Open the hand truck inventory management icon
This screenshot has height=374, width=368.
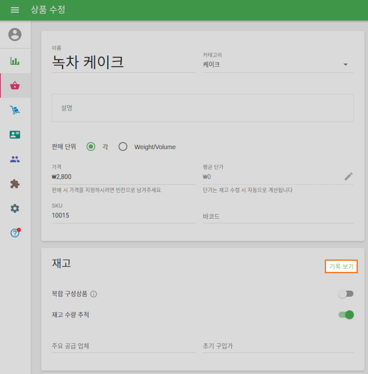[x=15, y=109]
